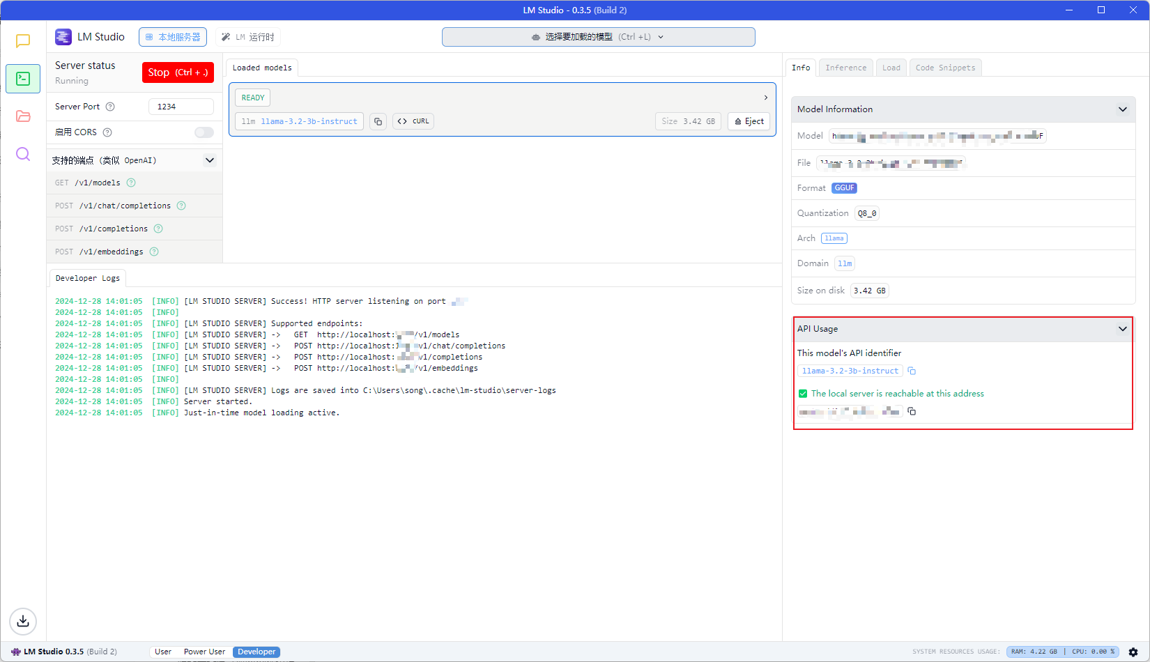The image size is (1150, 662).
Task: Click the Q8_0 quantization value
Action: click(x=867, y=213)
